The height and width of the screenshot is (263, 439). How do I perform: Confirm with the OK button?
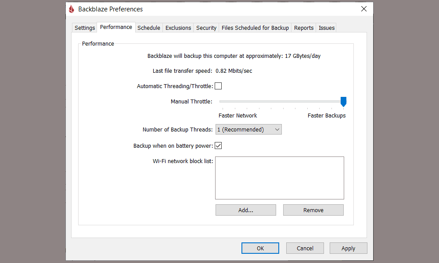click(260, 248)
